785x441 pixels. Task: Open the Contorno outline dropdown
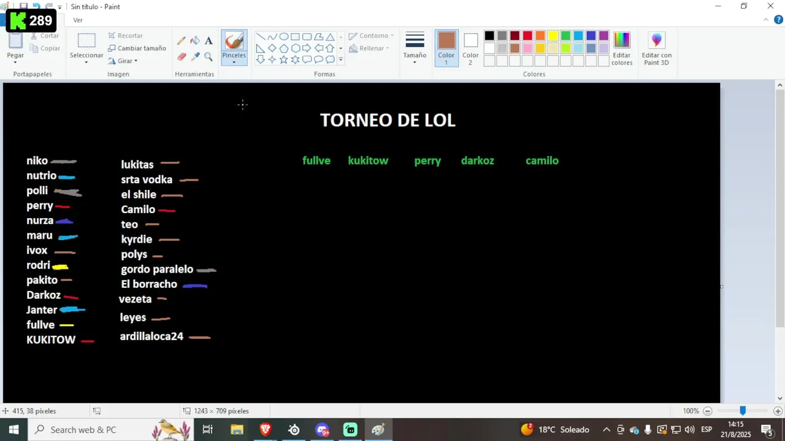(372, 36)
